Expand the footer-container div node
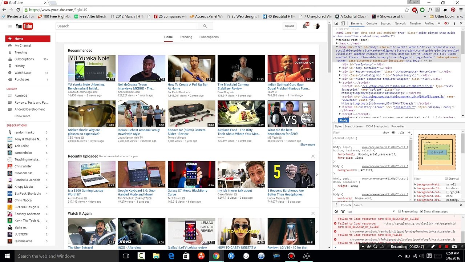 pos(340,71)
